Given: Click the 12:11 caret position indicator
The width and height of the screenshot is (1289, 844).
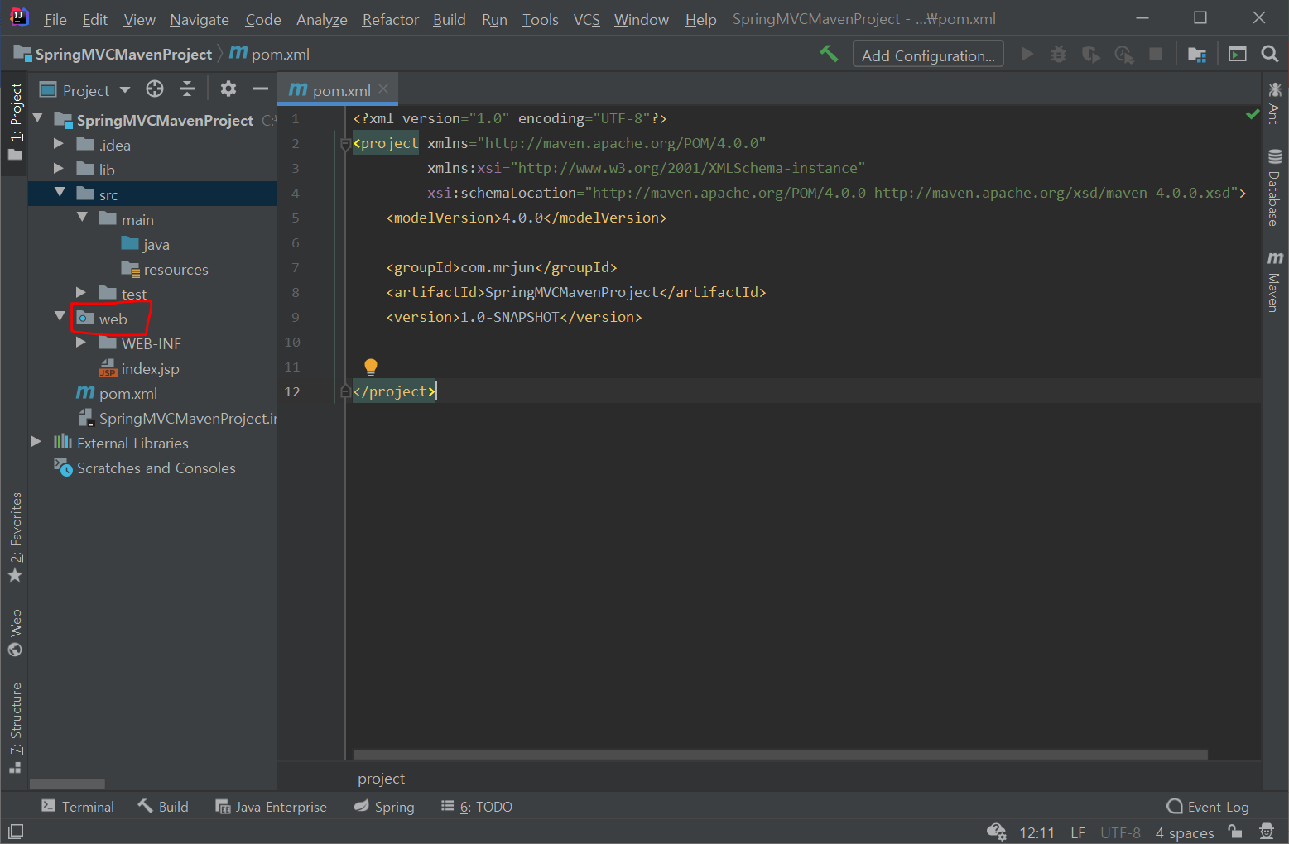Looking at the screenshot, I should click(1036, 832).
